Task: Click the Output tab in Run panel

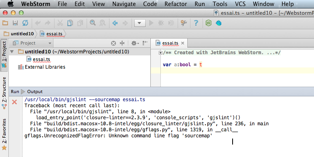Action: [x=35, y=92]
